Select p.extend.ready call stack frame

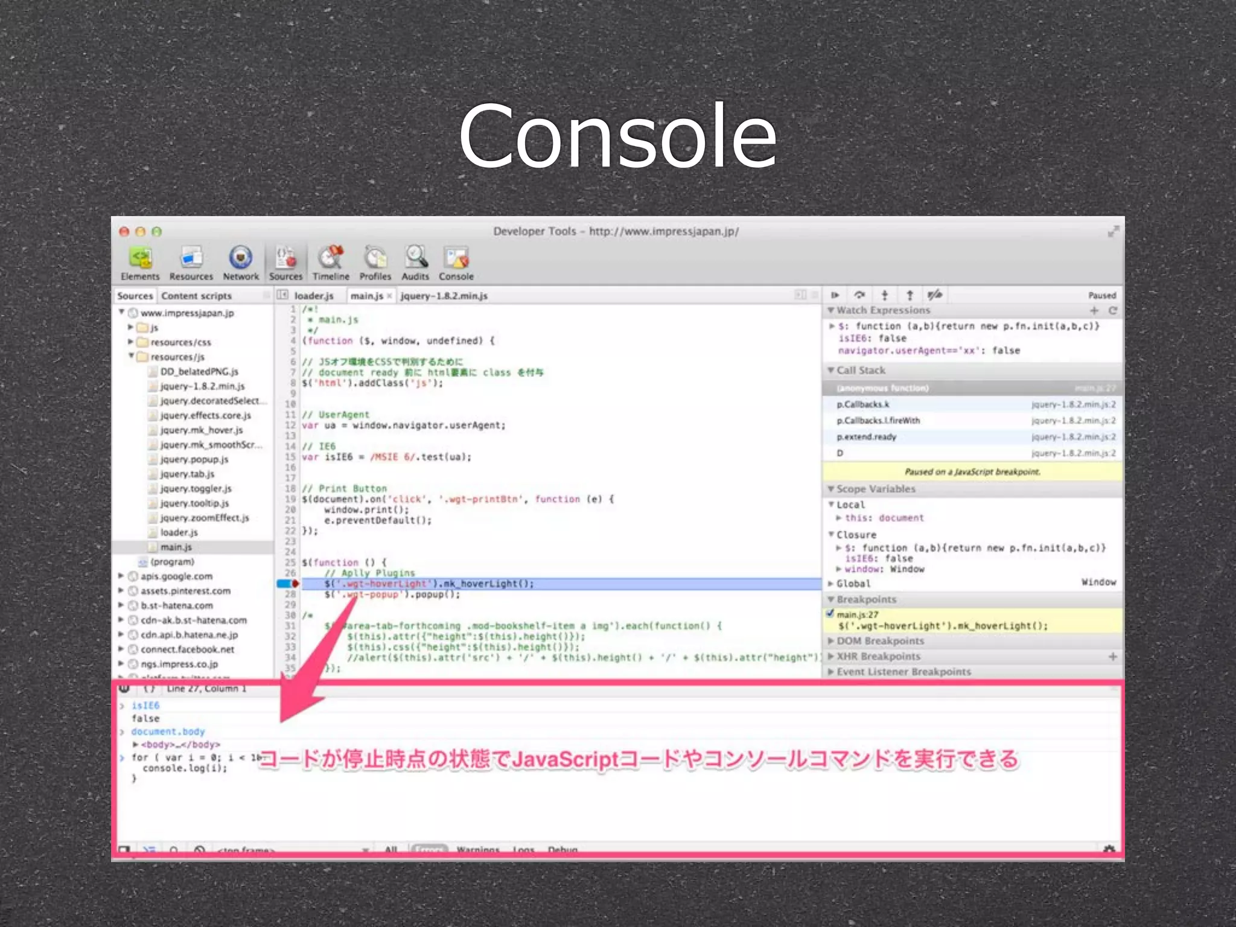pos(973,437)
